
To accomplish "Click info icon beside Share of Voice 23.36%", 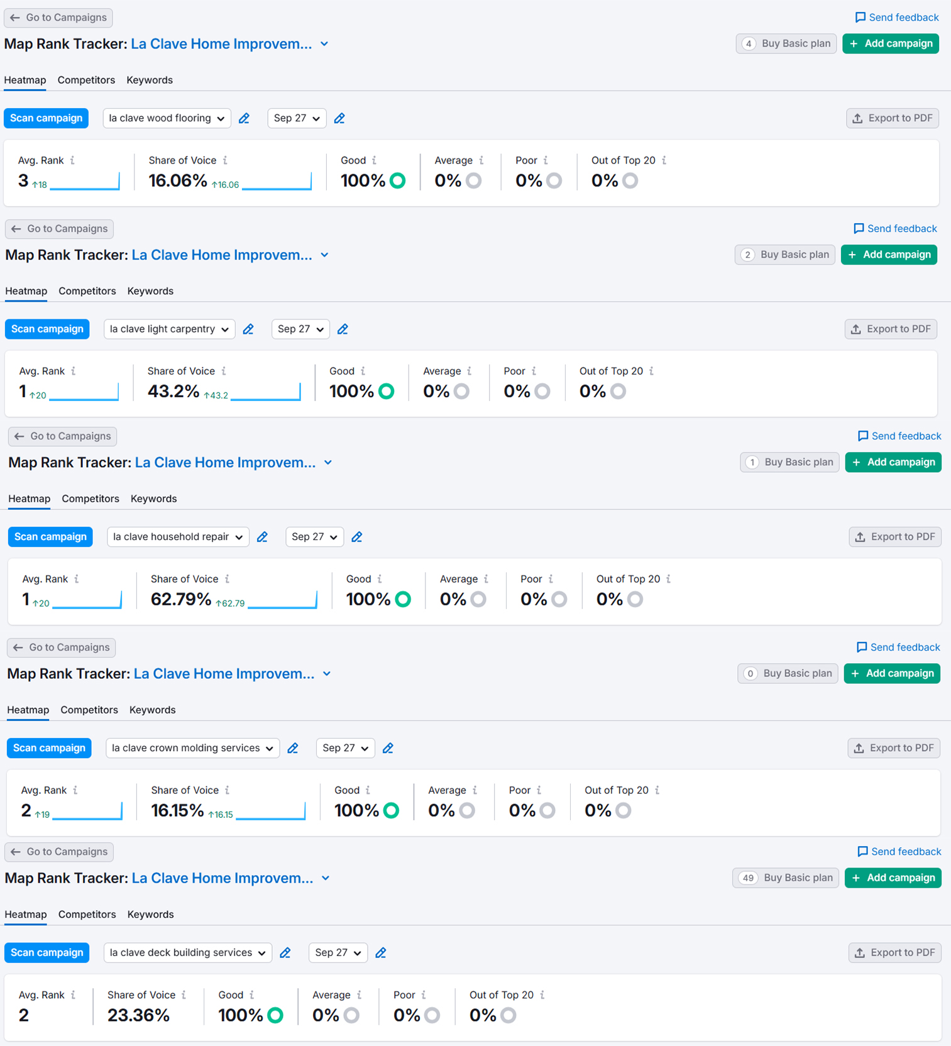I will (184, 995).
